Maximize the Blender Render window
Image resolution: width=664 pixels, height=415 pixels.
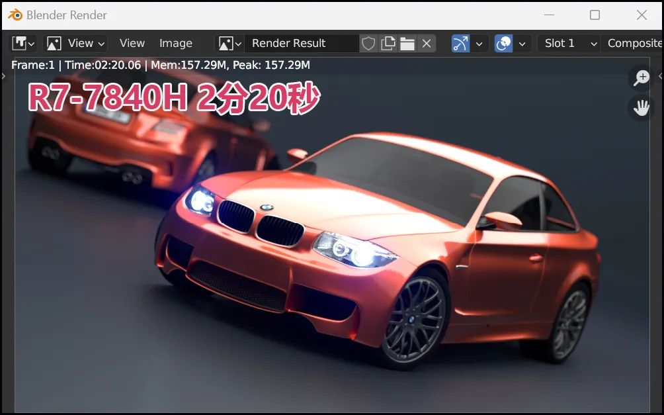(595, 15)
